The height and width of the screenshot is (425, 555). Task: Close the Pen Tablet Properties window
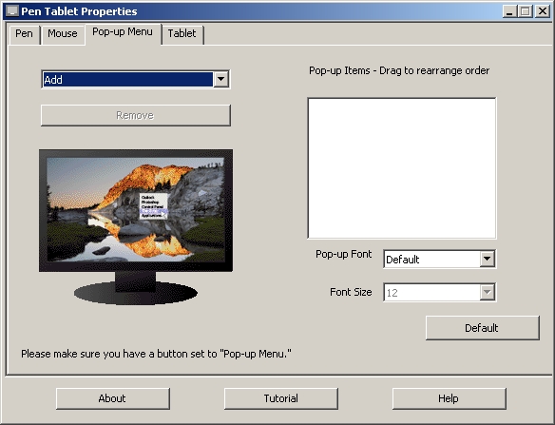click(543, 11)
